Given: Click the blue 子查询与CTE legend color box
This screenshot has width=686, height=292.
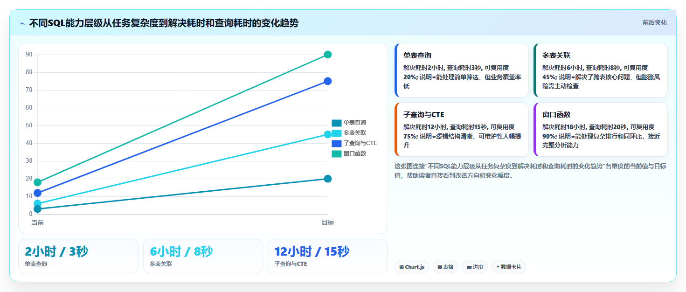Looking at the screenshot, I should coord(337,143).
